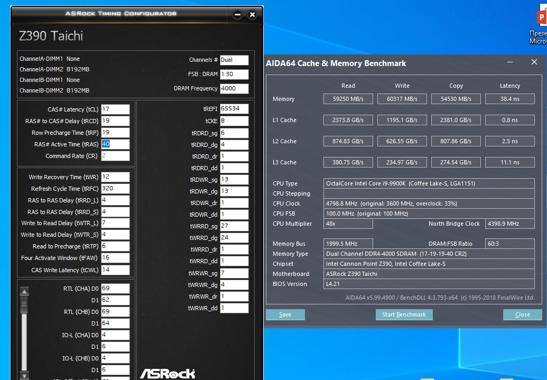
Task: Click the tRDRD_sg value field
Action: point(235,133)
